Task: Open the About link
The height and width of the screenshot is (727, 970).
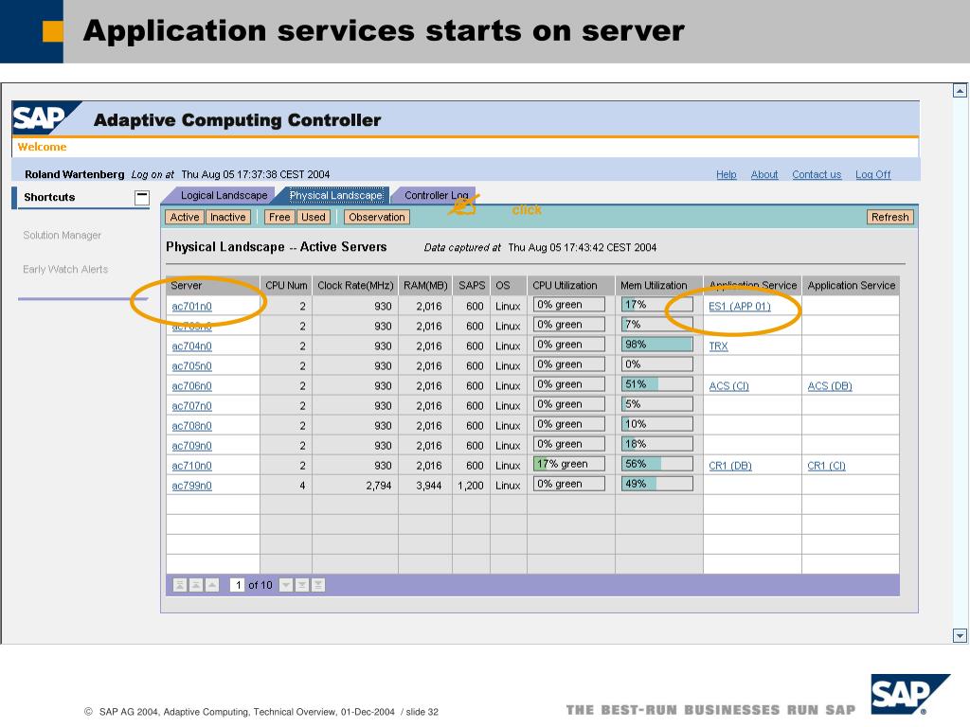Action: tap(764, 175)
